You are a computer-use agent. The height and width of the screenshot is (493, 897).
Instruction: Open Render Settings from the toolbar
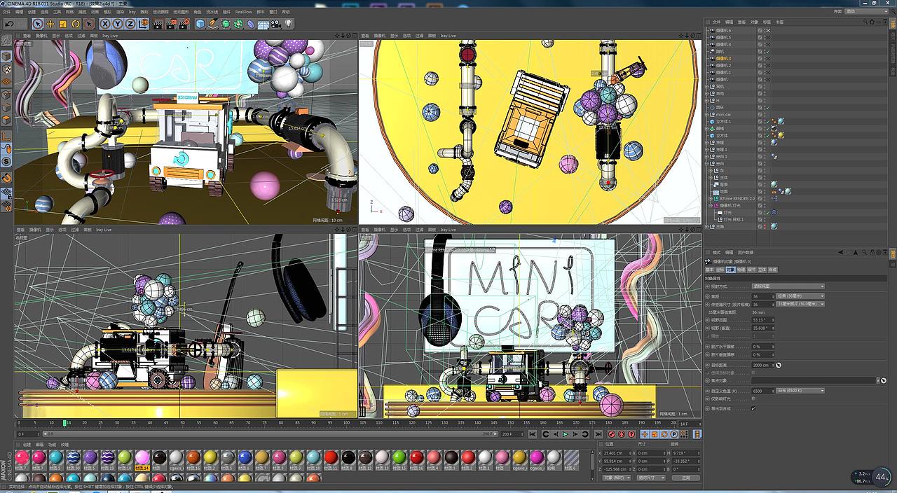[184, 24]
